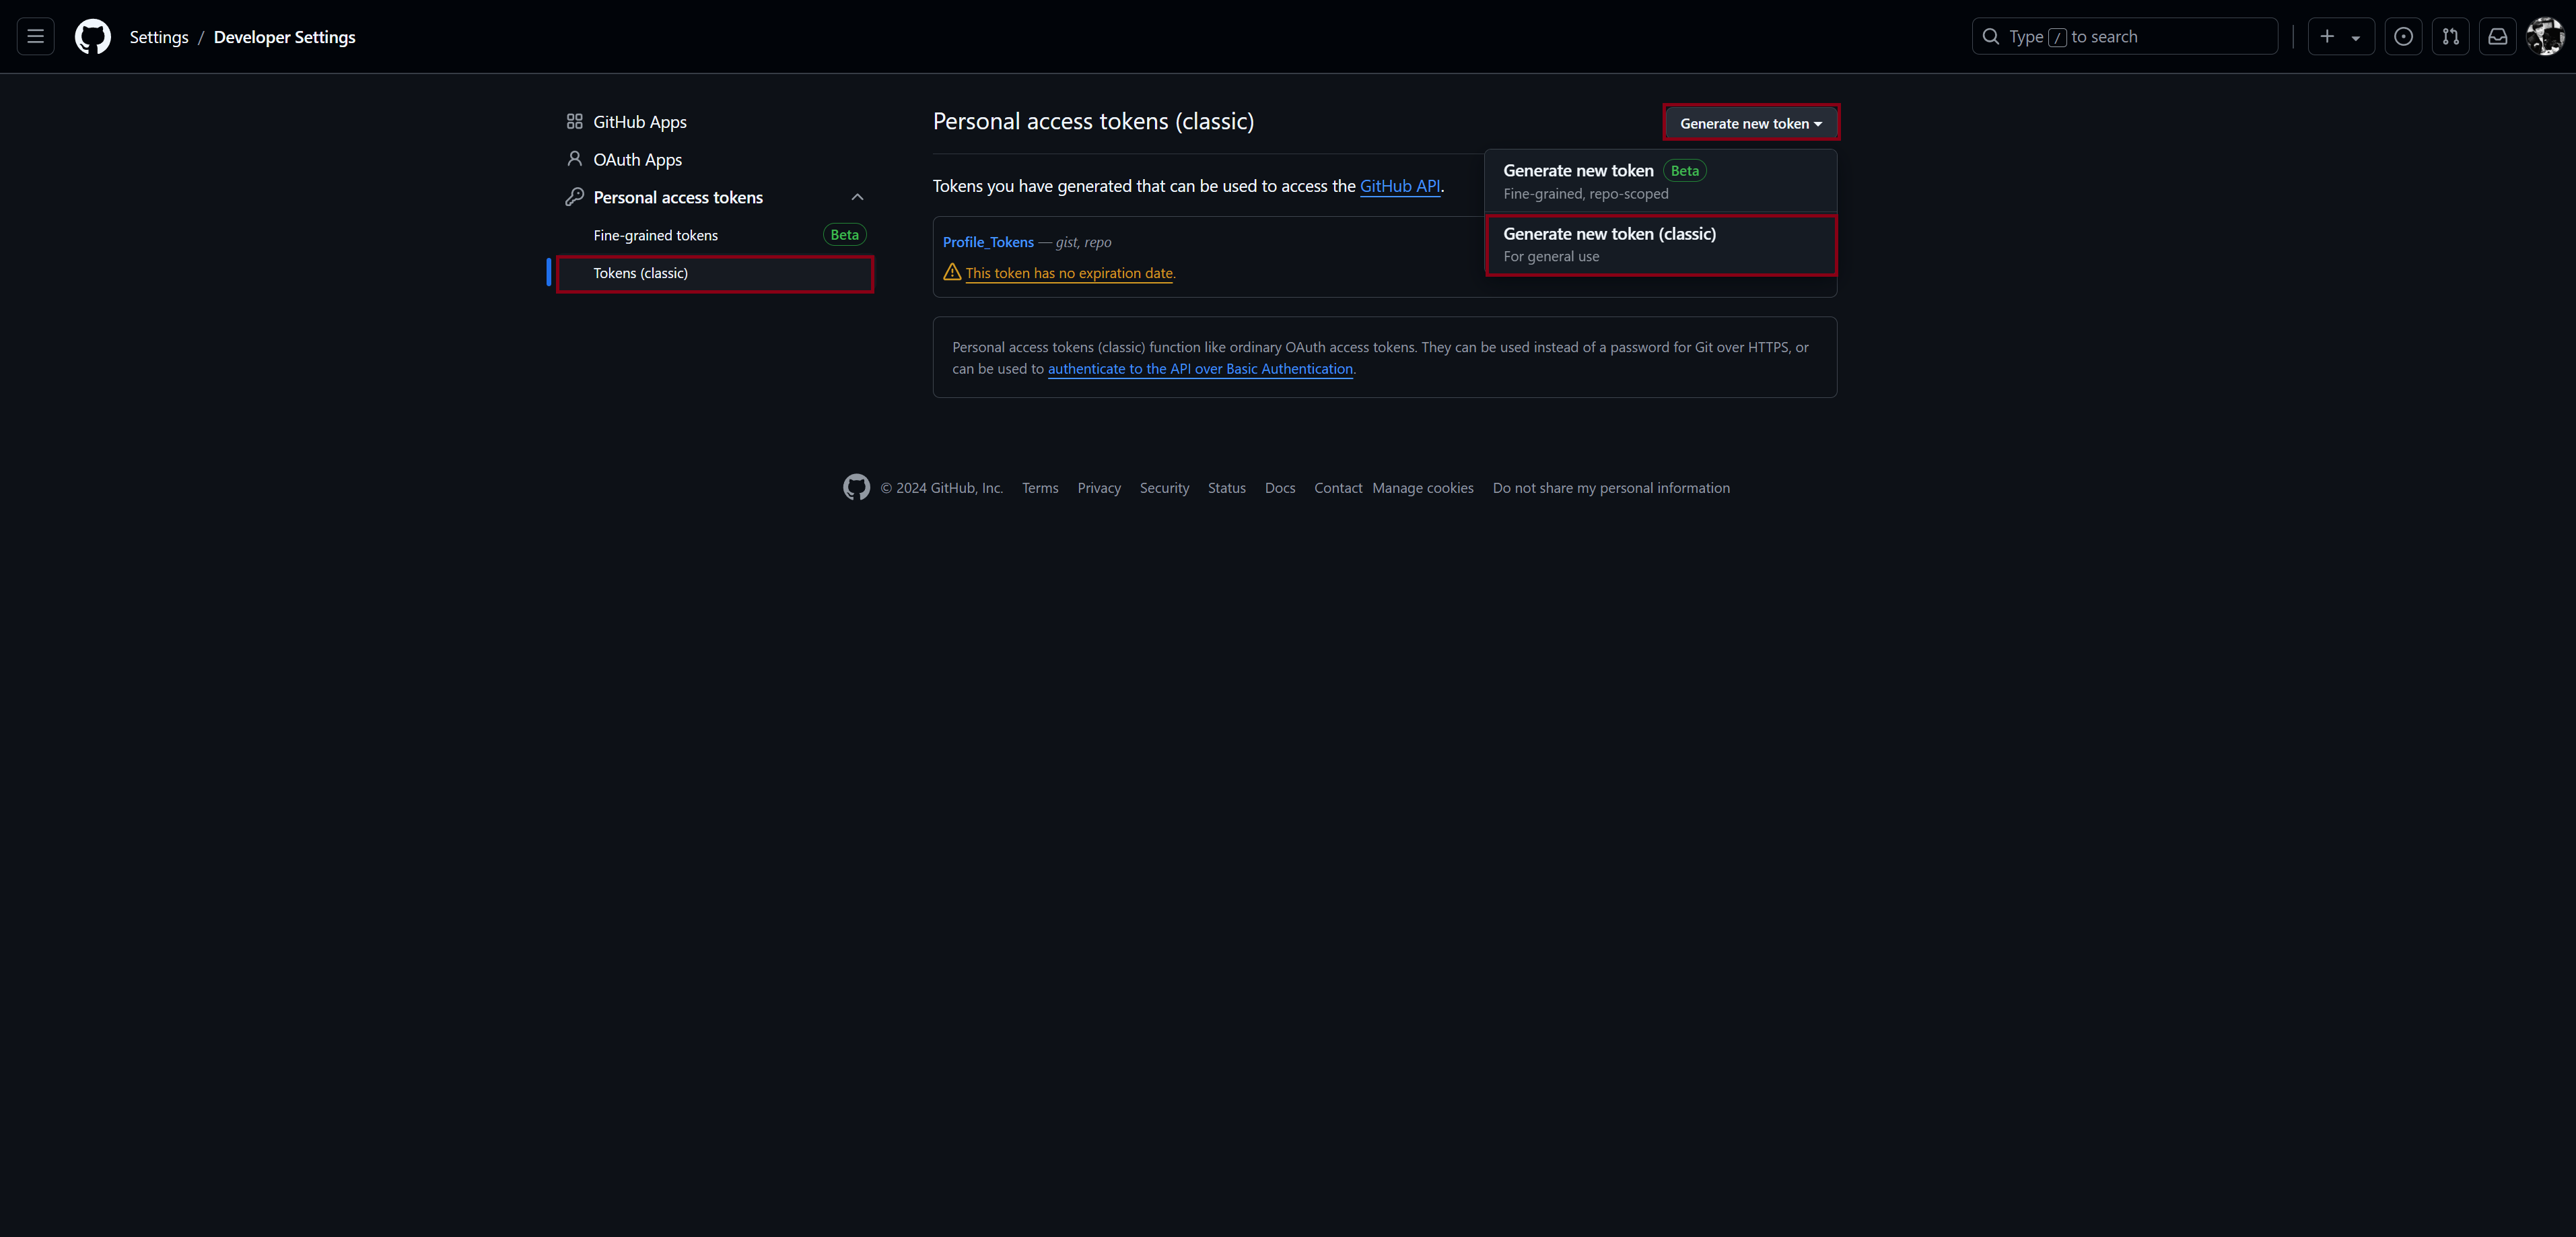Follow the GitHub API link
Image resolution: width=2576 pixels, height=1237 pixels.
click(1399, 186)
